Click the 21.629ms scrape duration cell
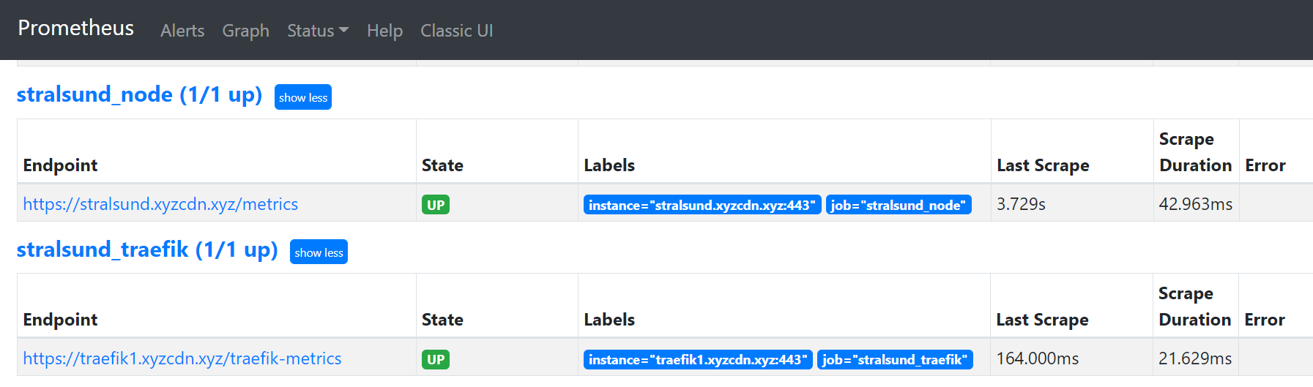1313x387 pixels. click(x=1195, y=358)
